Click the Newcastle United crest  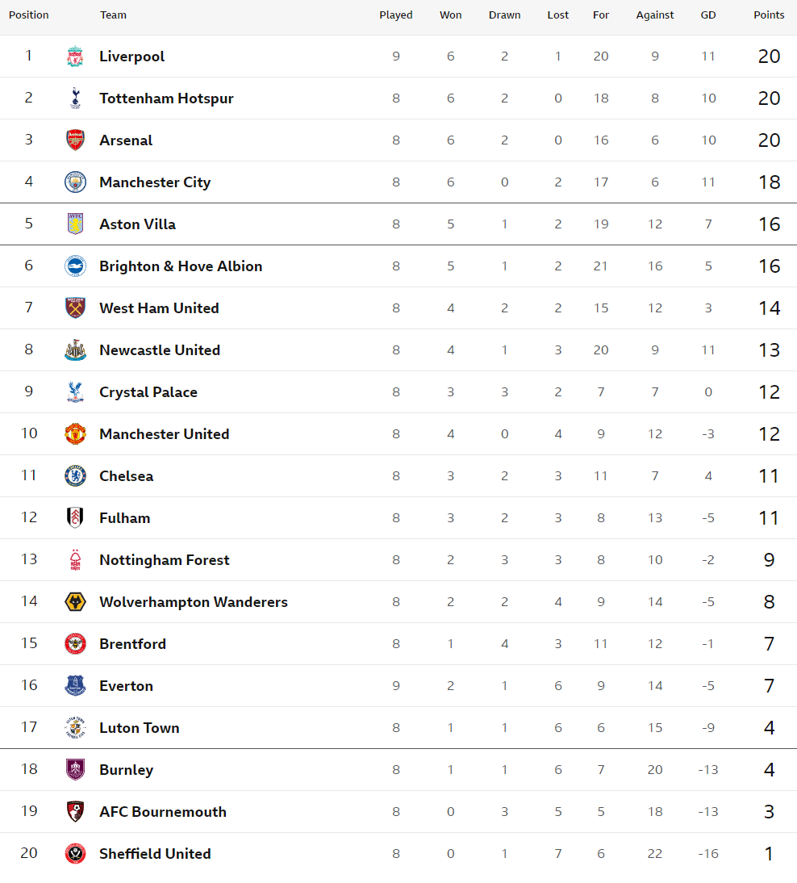pyautogui.click(x=75, y=349)
